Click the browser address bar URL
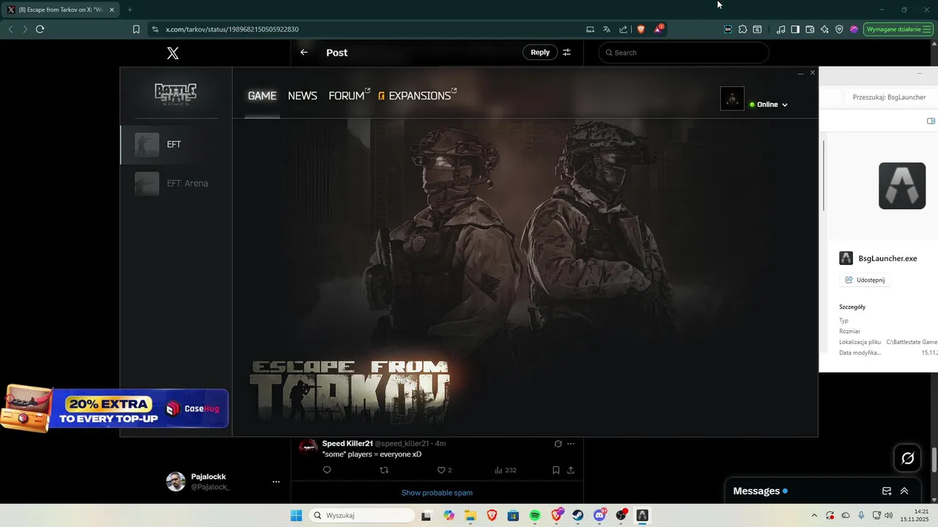938x527 pixels. pyautogui.click(x=232, y=29)
